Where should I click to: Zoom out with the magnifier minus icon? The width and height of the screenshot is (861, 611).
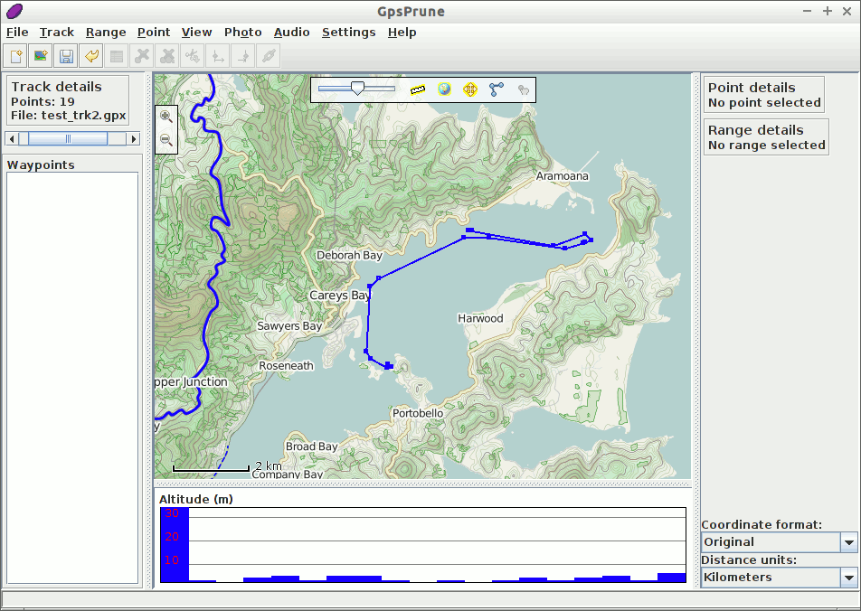coord(166,140)
